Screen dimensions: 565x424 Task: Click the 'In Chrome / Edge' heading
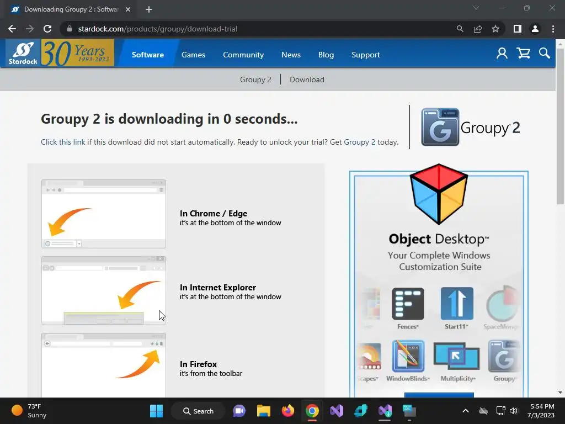[x=214, y=214]
